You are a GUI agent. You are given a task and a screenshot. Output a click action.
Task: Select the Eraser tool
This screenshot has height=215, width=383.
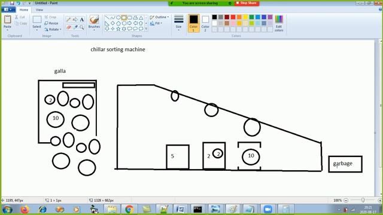[69, 27]
